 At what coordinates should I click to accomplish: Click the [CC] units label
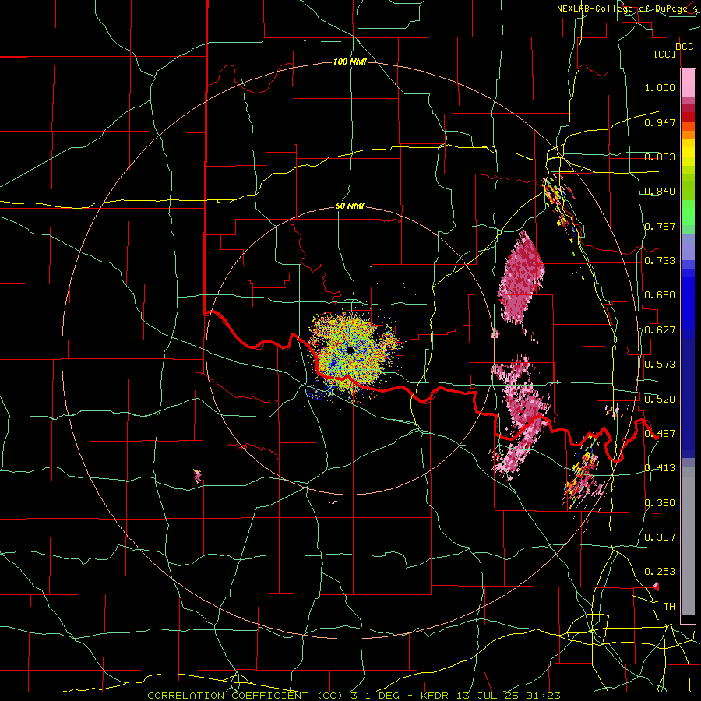665,54
